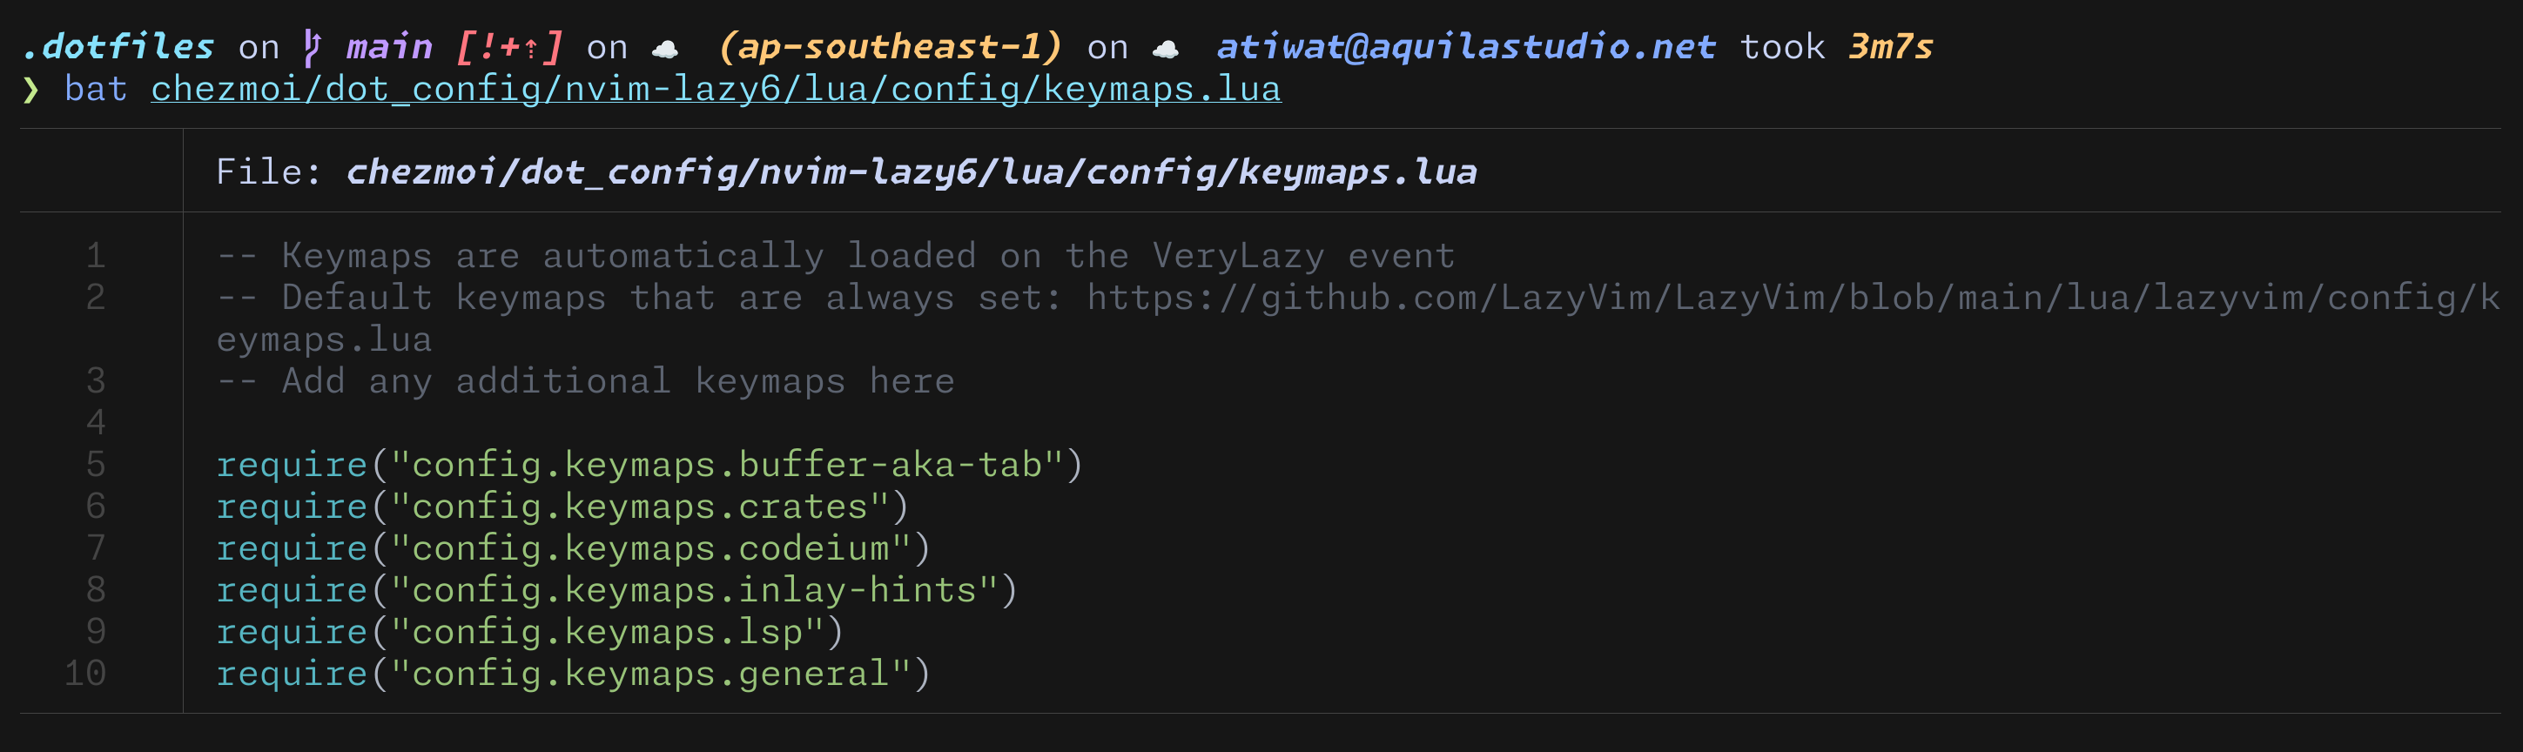
Task: Click the require keyword on the lsp line
Action: [x=292, y=632]
